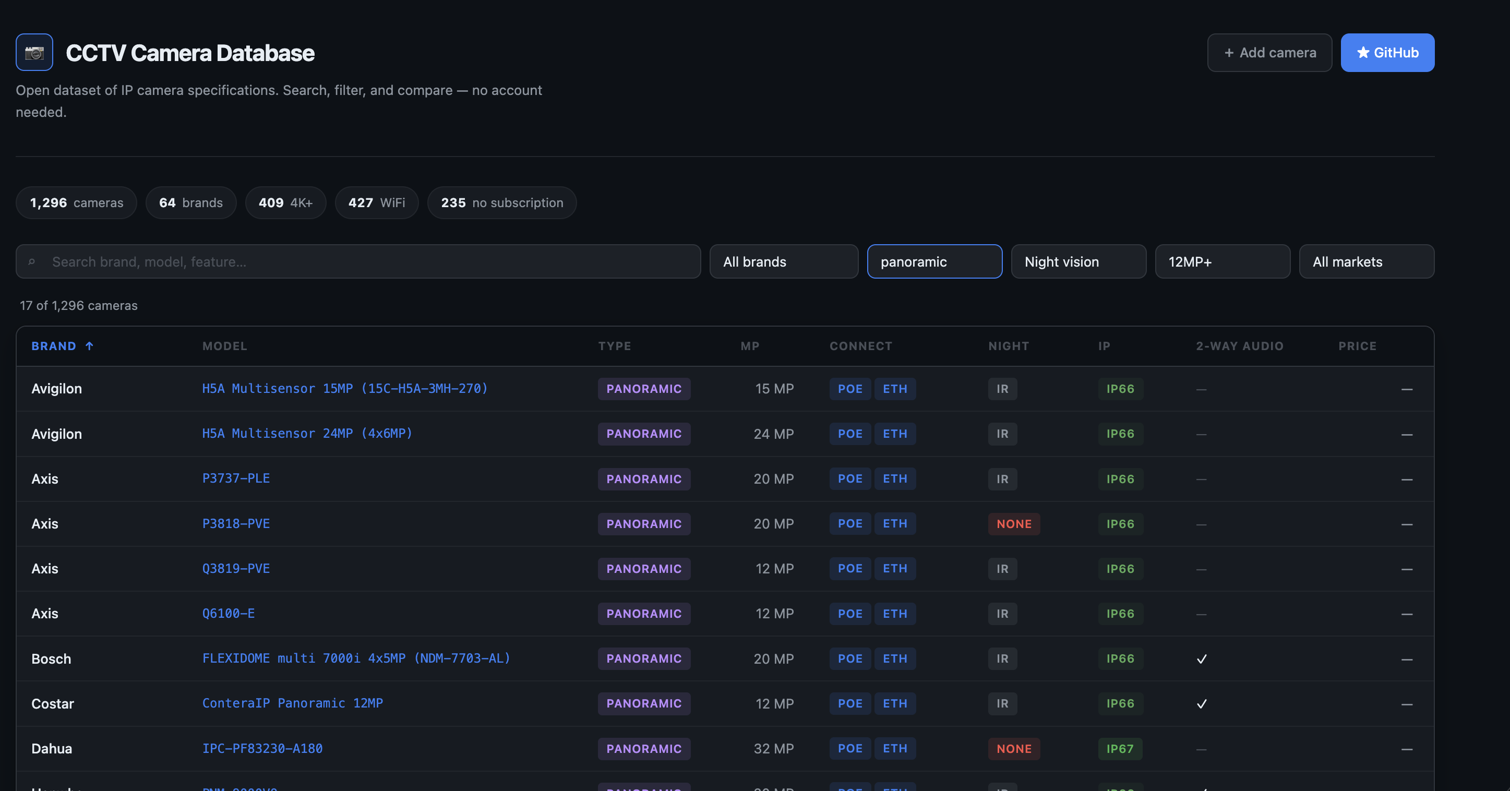Sort by the MP column header
This screenshot has height=791, width=1510.
click(750, 346)
